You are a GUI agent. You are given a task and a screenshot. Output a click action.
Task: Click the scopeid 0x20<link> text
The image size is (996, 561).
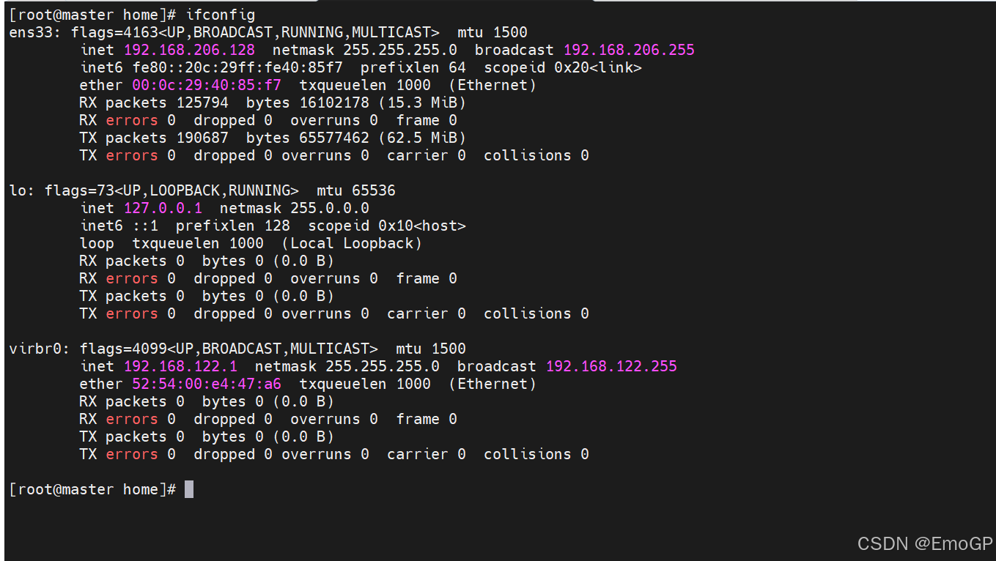pyautogui.click(x=563, y=67)
